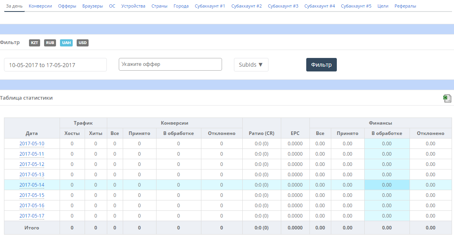Open the Субаккаунт #2 tab

247,6
